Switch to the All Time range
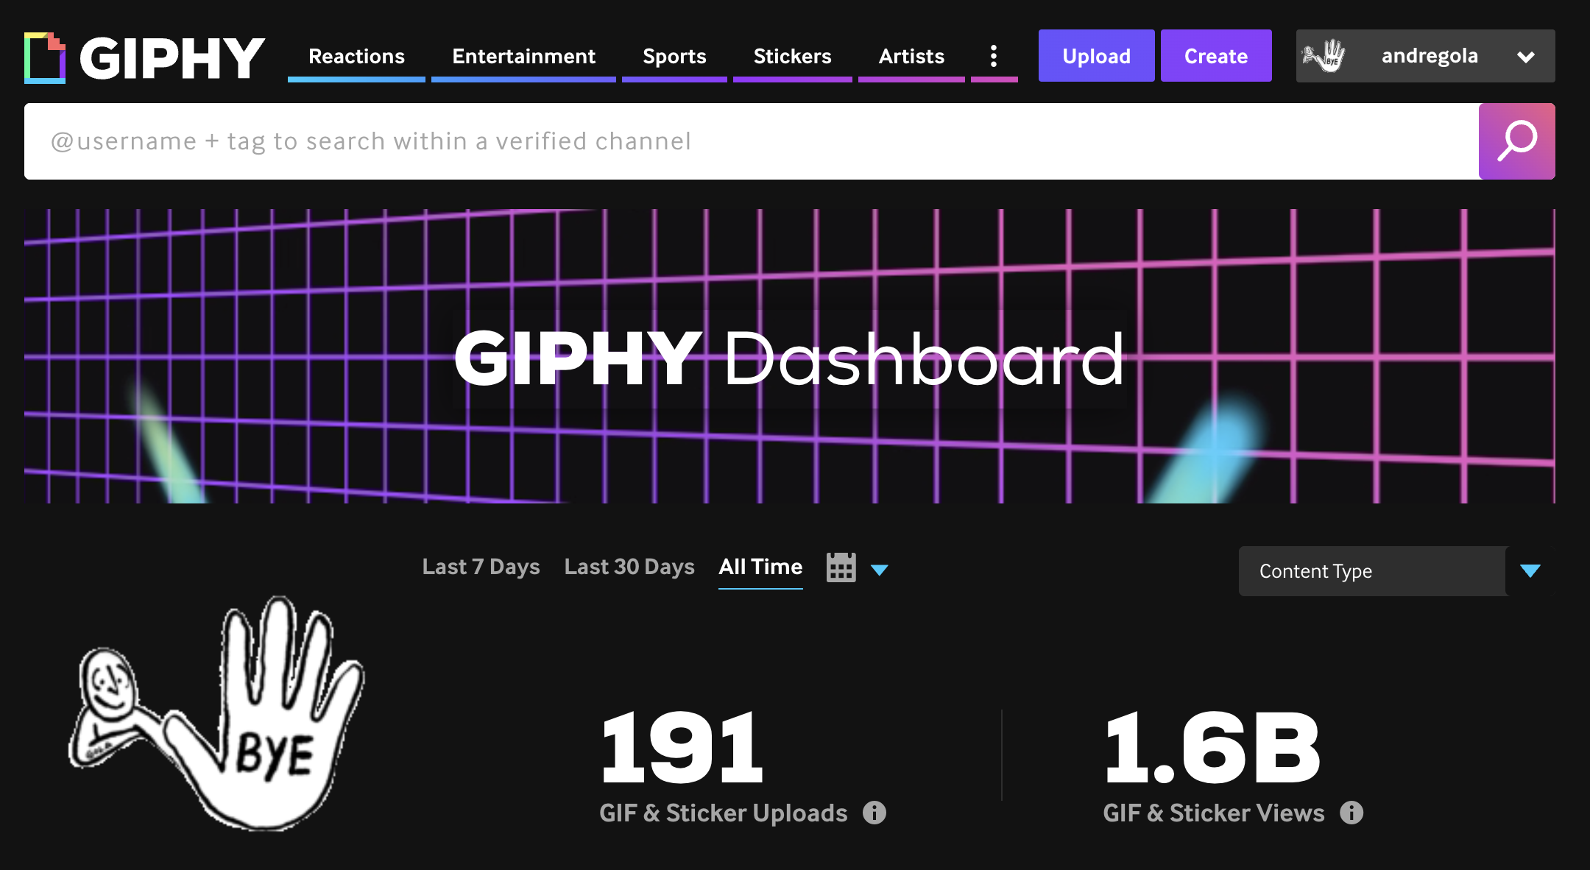1590x870 pixels. pos(760,567)
